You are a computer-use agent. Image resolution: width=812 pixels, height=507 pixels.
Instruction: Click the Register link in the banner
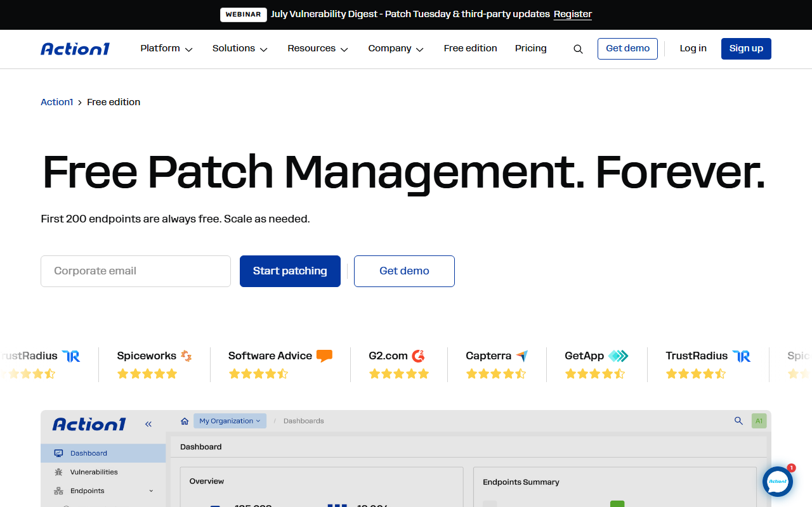(573, 14)
